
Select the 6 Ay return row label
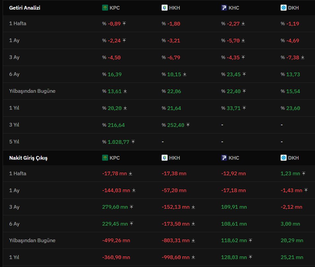[14, 74]
